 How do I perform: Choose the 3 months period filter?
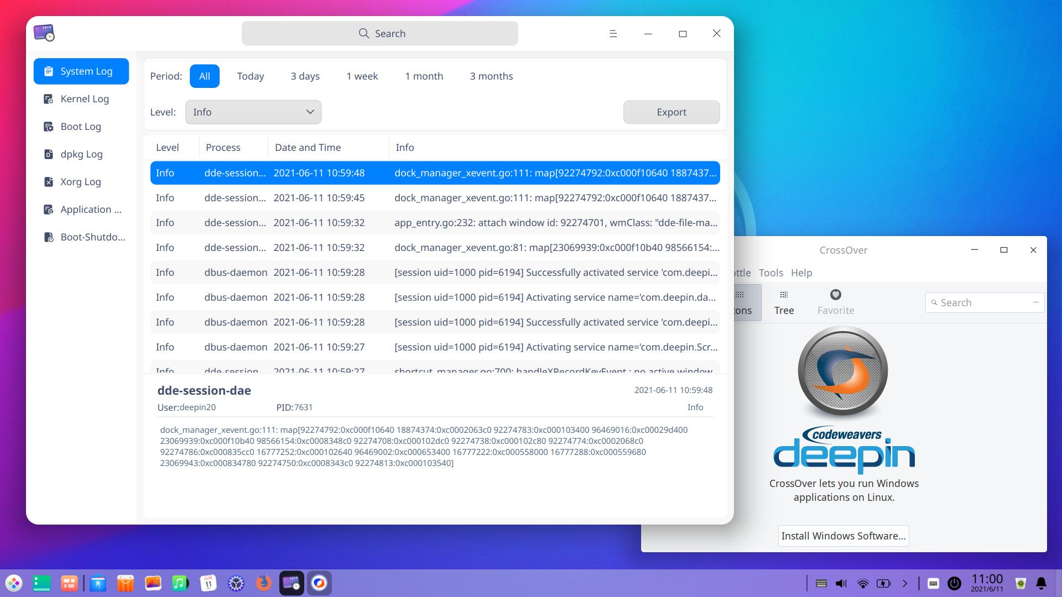click(491, 76)
